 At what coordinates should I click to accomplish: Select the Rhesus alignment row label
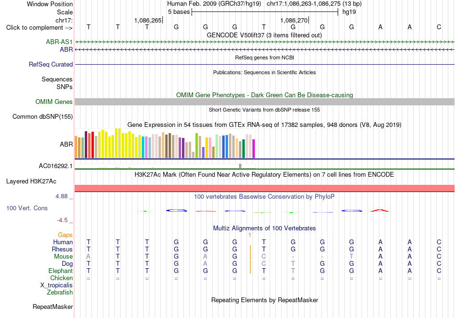click(x=62, y=249)
